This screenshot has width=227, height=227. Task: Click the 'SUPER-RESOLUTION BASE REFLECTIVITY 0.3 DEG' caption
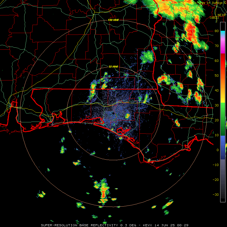tap(89, 225)
